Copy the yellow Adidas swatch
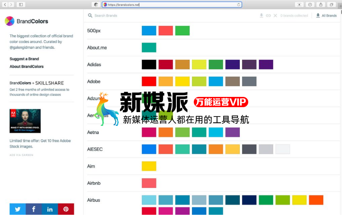342x217 pixels. (199, 65)
